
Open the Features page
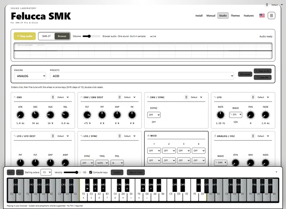[249, 16]
